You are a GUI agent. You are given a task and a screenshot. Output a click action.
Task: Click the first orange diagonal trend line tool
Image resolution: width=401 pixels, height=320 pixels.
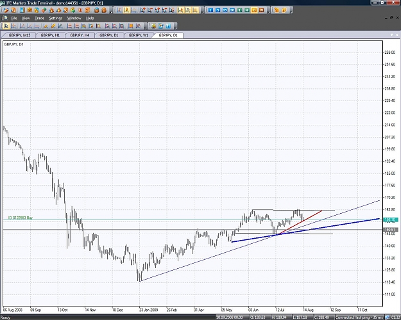pyautogui.click(x=46, y=26)
